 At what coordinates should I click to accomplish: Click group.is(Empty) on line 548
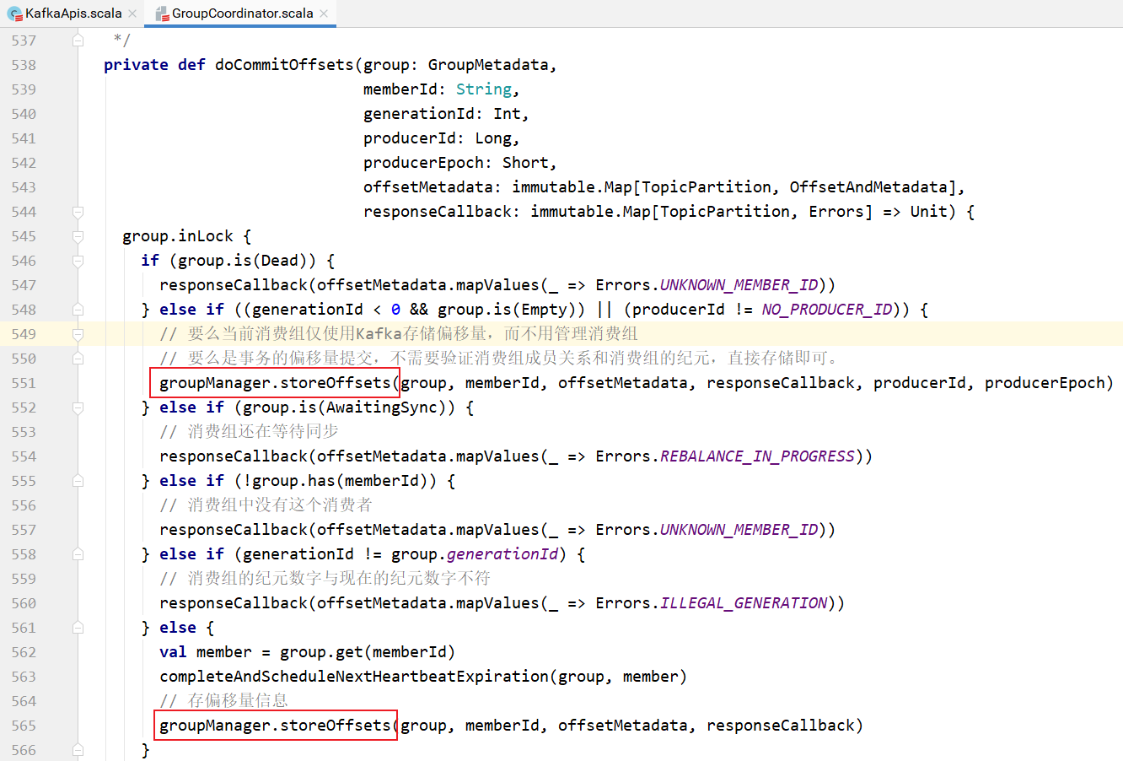pos(507,310)
